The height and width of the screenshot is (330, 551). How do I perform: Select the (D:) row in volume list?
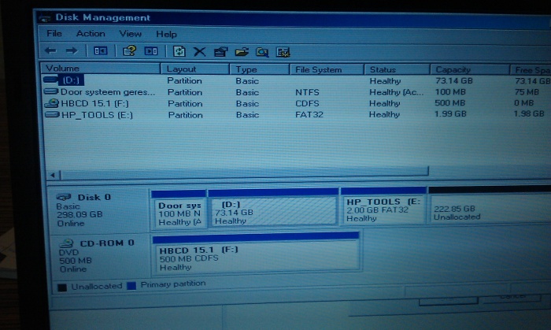pyautogui.click(x=297, y=80)
